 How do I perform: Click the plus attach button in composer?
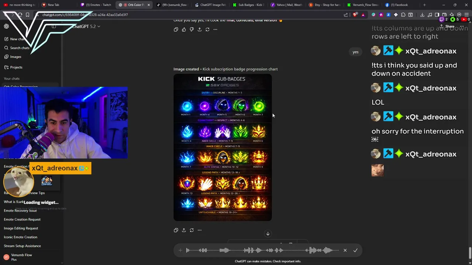180,250
